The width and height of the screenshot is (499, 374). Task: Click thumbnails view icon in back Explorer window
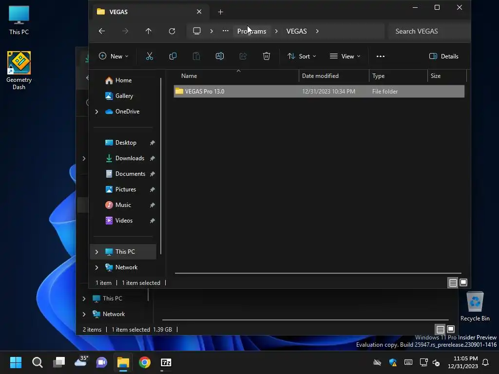point(451,329)
